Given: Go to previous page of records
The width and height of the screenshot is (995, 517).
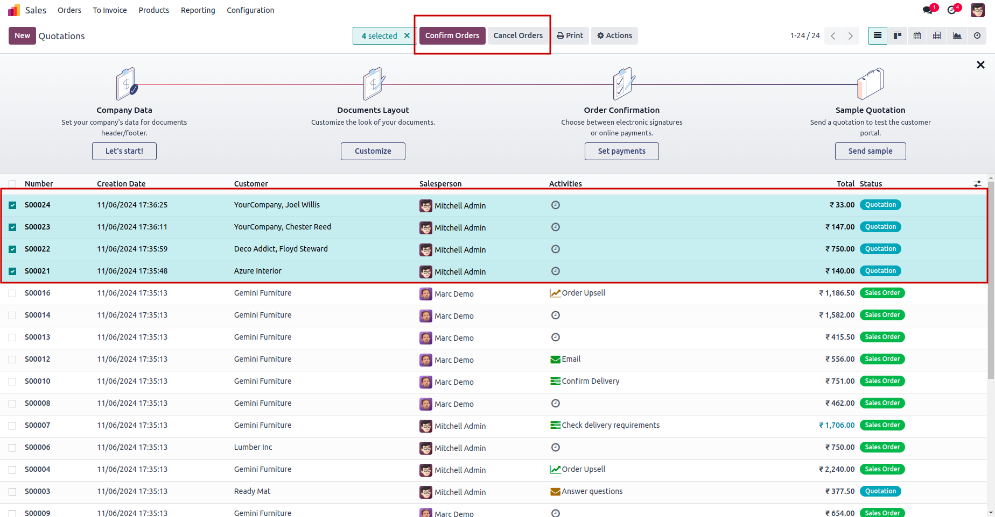Looking at the screenshot, I should tap(833, 36).
